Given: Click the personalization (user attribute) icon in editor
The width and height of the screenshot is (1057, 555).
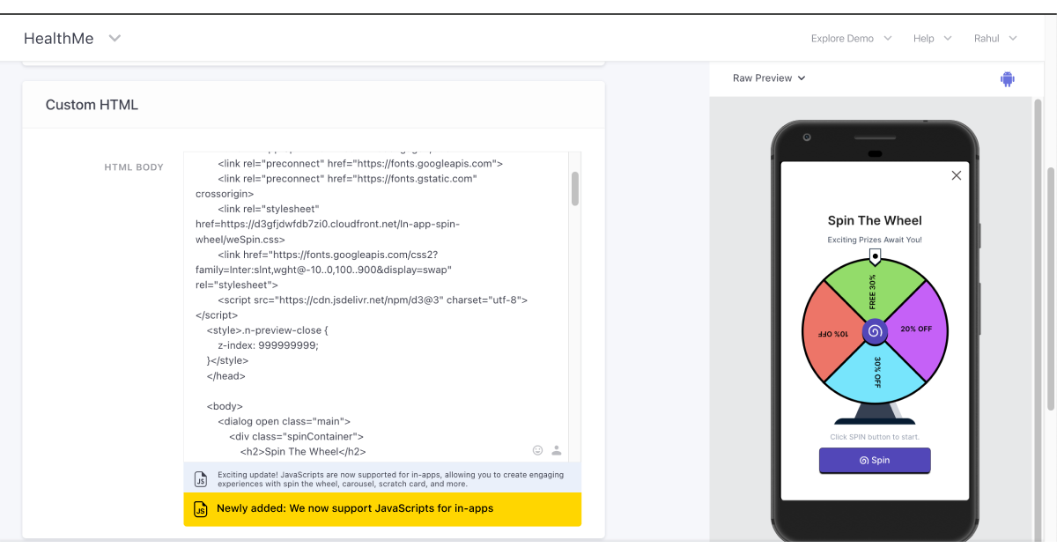Looking at the screenshot, I should point(556,450).
